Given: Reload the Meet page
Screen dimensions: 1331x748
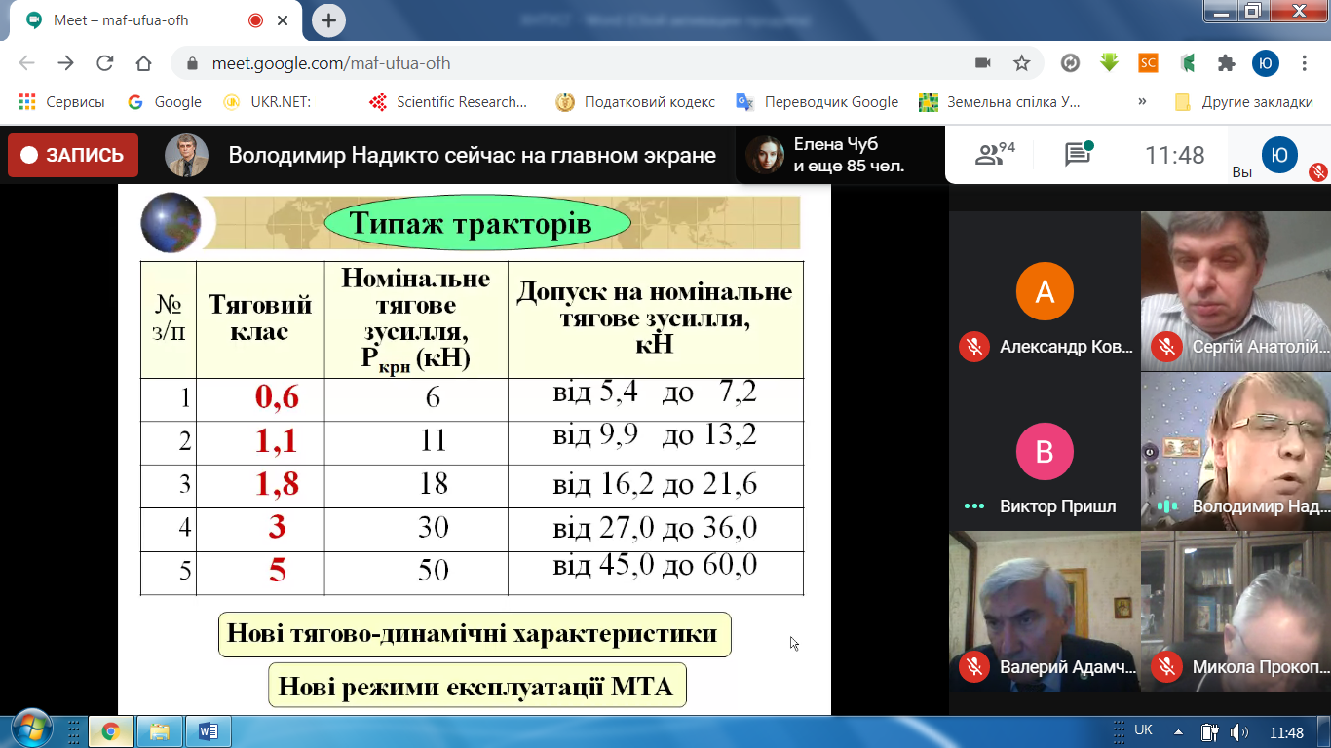Looking at the screenshot, I should pos(105,63).
